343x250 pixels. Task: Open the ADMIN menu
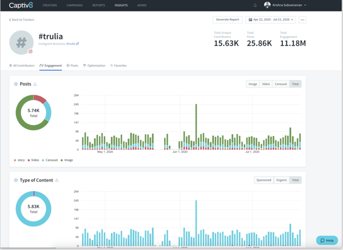tap(142, 5)
